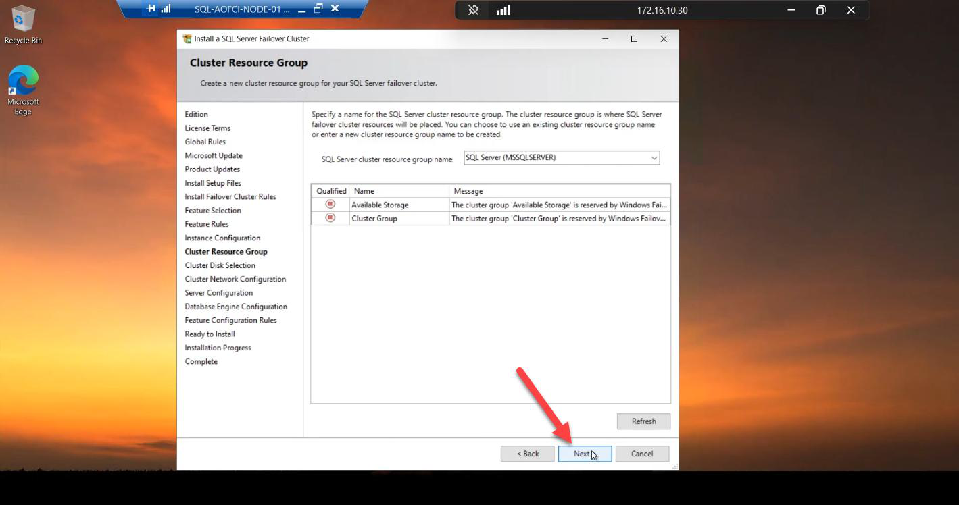
Task: Select the Cluster Resource Group step in the sidebar
Action: 226,252
